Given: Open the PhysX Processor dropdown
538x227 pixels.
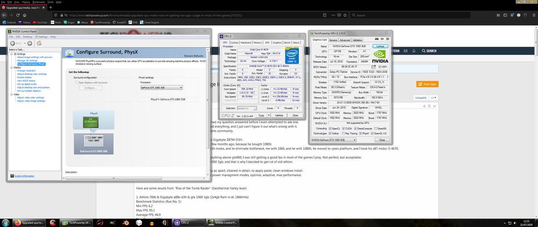Looking at the screenshot, I should tap(161, 87).
